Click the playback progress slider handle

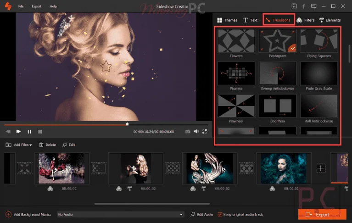[127, 124]
